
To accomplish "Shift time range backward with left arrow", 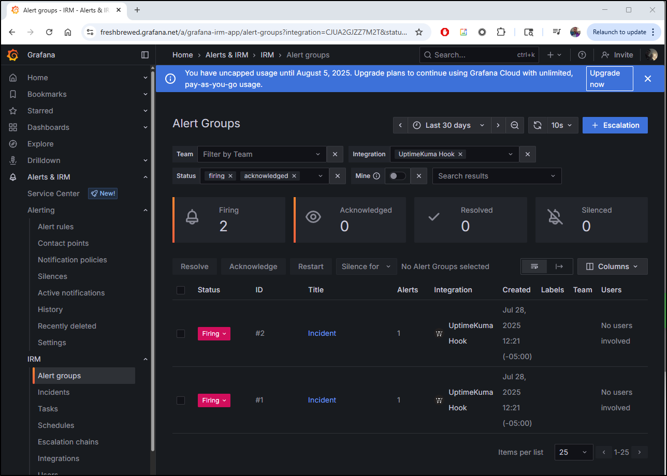I will coord(400,125).
